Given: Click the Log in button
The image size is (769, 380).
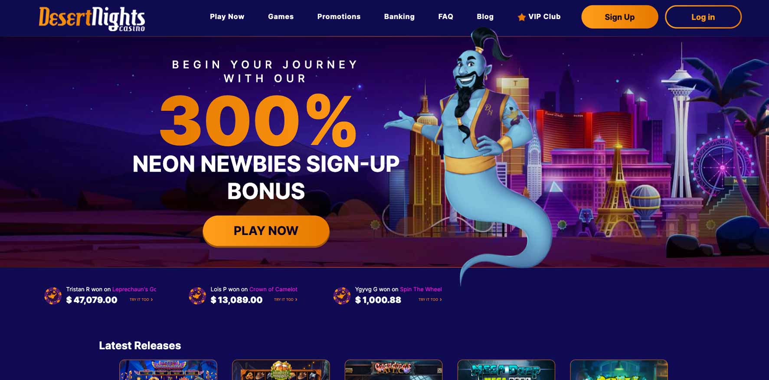Looking at the screenshot, I should 703,17.
